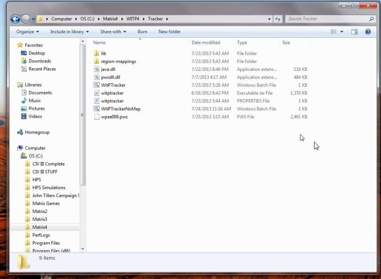
Task: Click Favorites in the navigation pane
Action: click(x=34, y=45)
